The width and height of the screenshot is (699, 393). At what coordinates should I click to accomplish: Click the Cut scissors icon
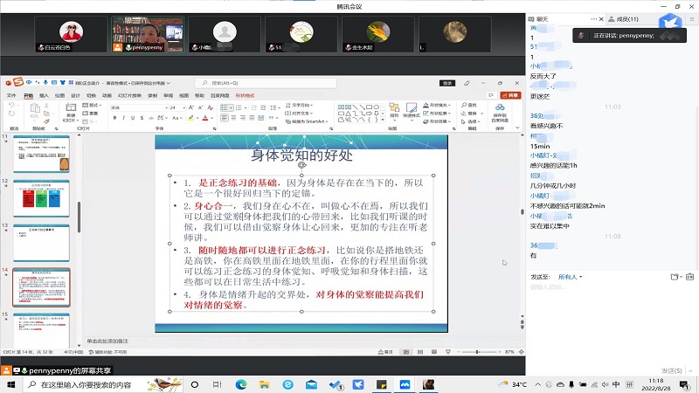46,106
